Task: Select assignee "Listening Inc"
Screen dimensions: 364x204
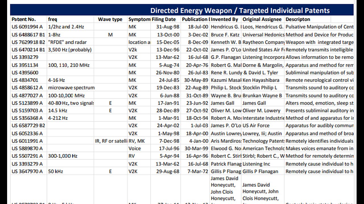Action: click(256, 164)
